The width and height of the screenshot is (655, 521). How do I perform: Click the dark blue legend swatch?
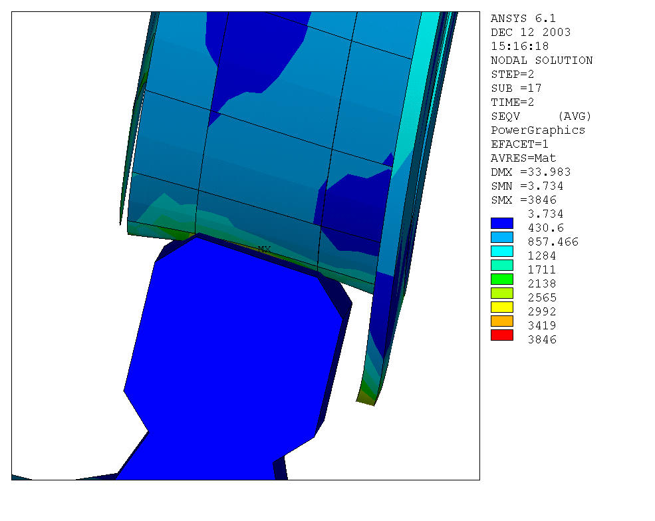[501, 224]
